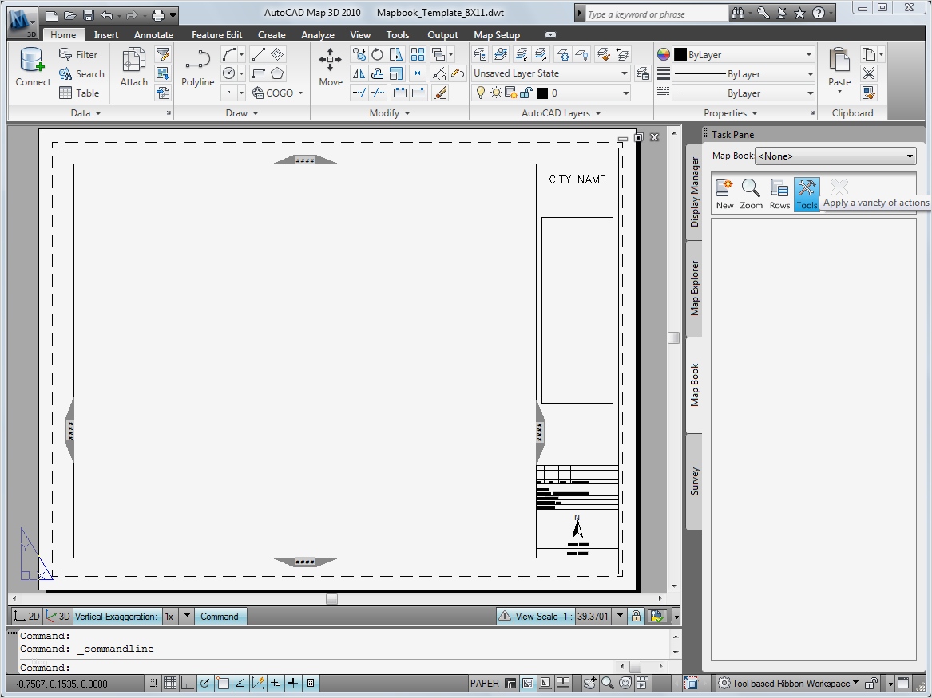The width and height of the screenshot is (932, 698).
Task: Click the Plot printer icon
Action: (157, 15)
